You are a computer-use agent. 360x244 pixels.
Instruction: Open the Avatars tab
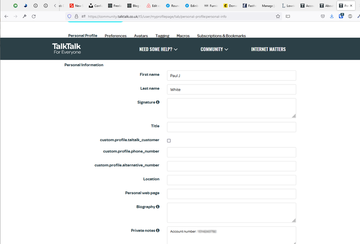click(x=141, y=36)
